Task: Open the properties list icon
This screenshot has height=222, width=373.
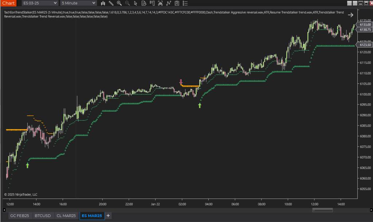Action: pos(185,3)
